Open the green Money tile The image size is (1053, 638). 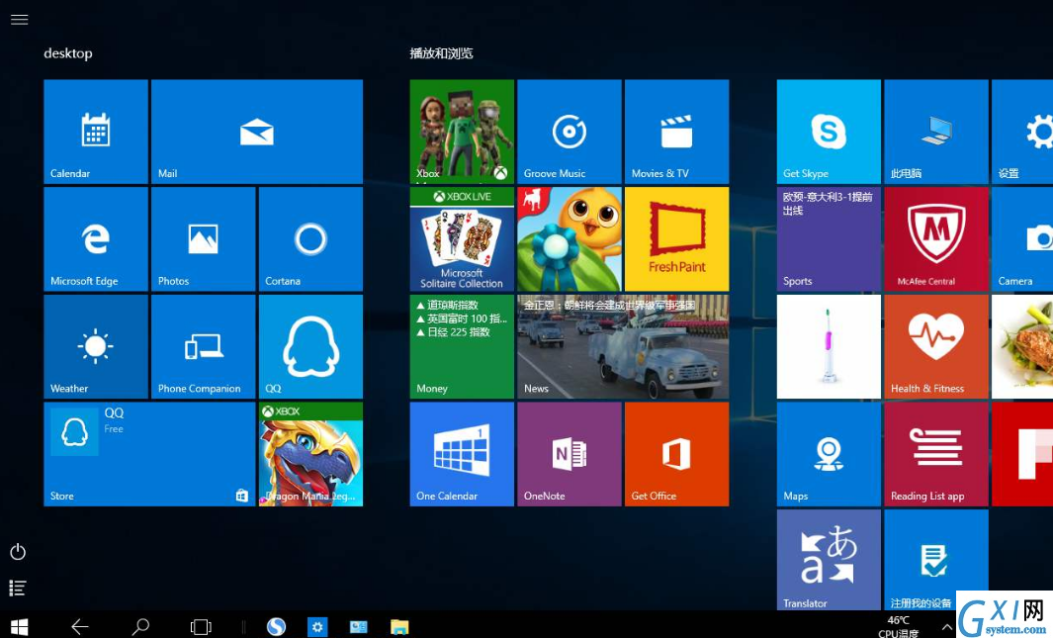coord(462,346)
